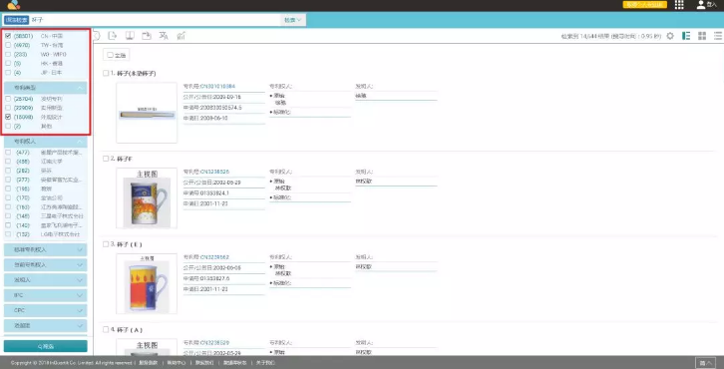Viewport: 724px width, 369px height.
Task: Open patent number CN3238529 link
Action: pos(214,343)
